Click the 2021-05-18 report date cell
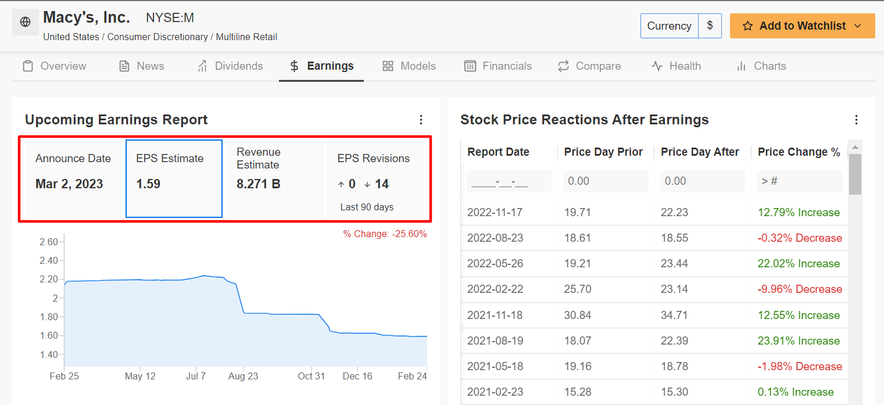This screenshot has height=405, width=884. click(x=495, y=367)
